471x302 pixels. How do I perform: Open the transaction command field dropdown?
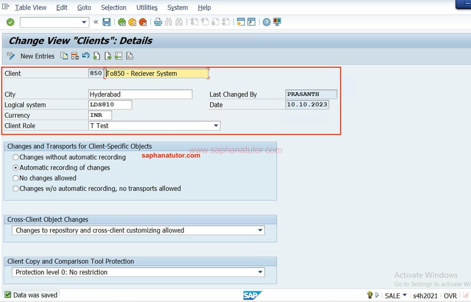84,22
